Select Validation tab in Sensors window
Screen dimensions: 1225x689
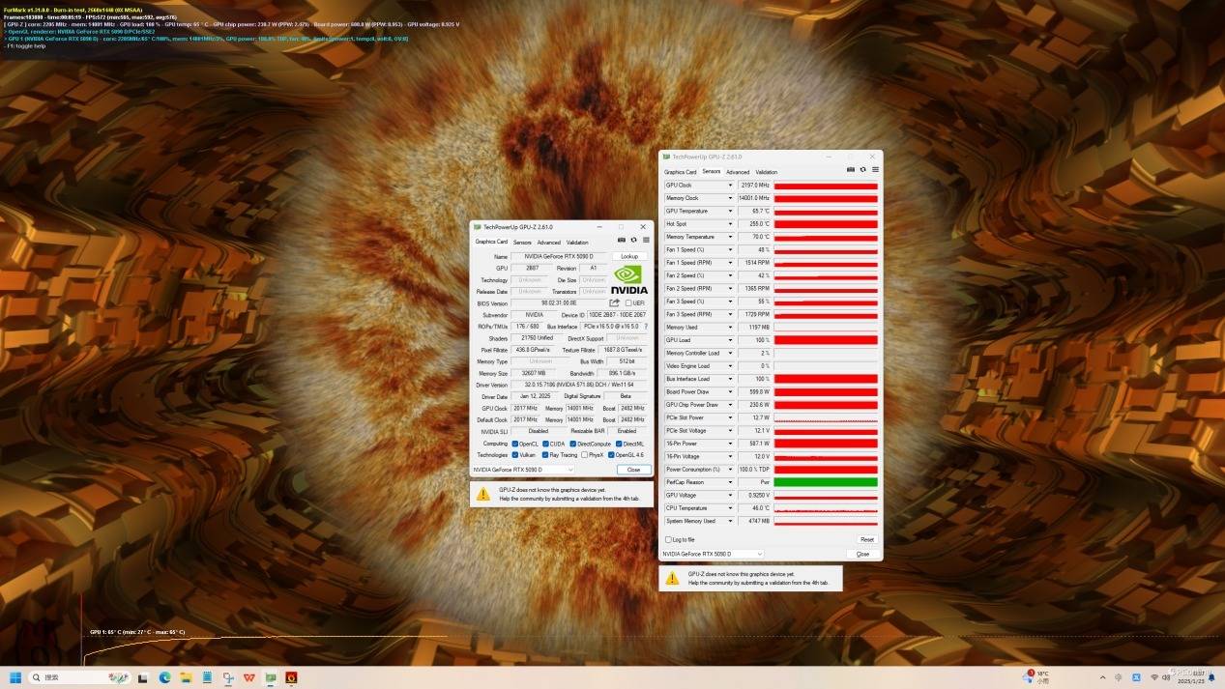766,172
